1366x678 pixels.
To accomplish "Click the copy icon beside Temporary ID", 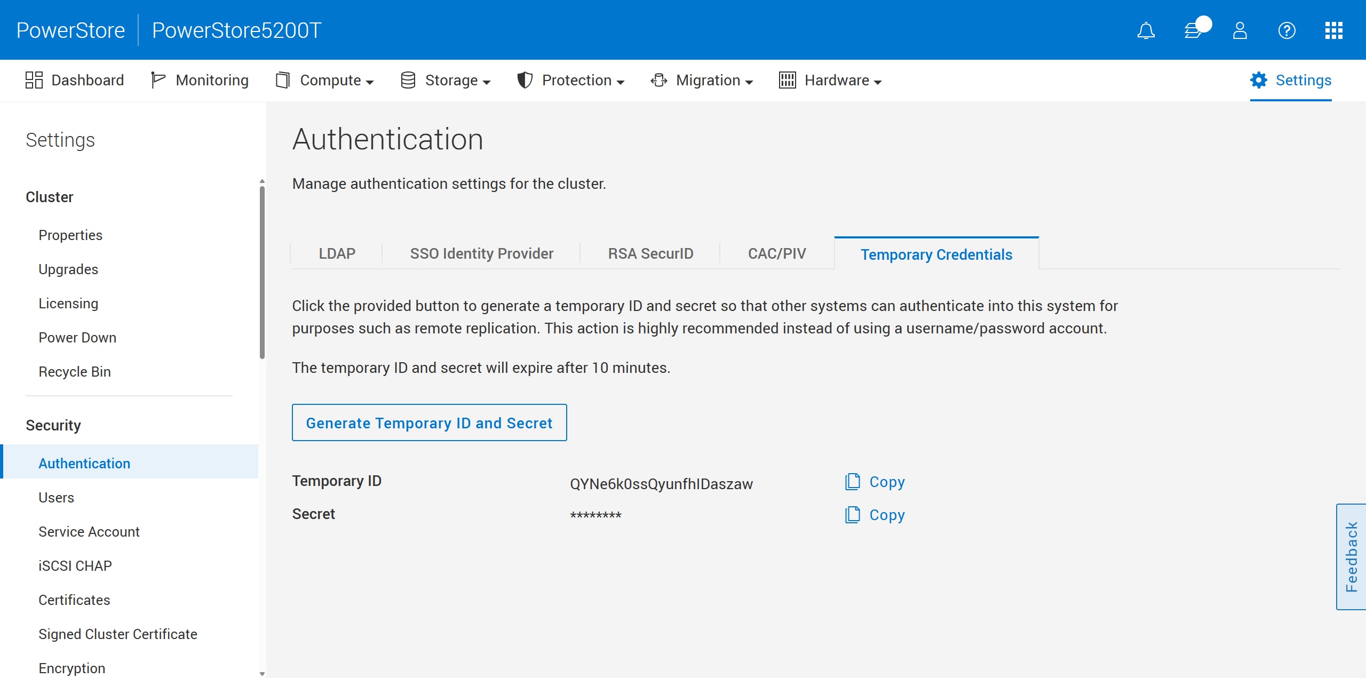I will (852, 482).
